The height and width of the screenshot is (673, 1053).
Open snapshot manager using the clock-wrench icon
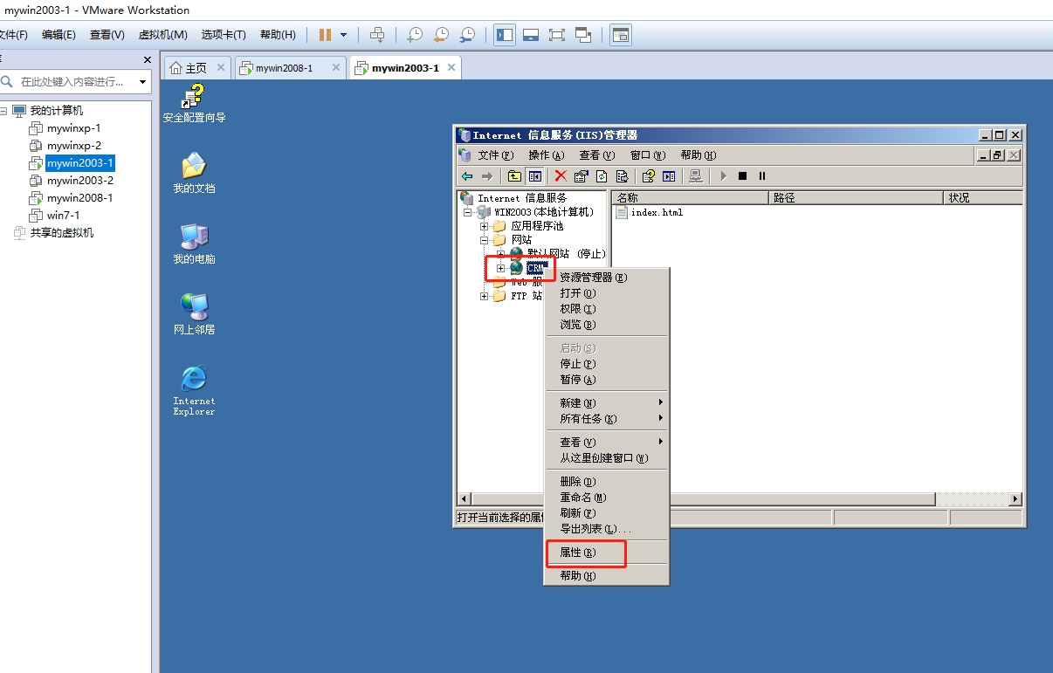click(x=467, y=35)
